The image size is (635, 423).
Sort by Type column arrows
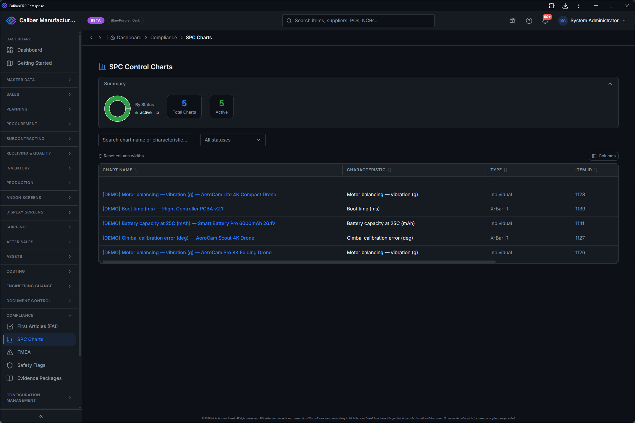click(506, 170)
